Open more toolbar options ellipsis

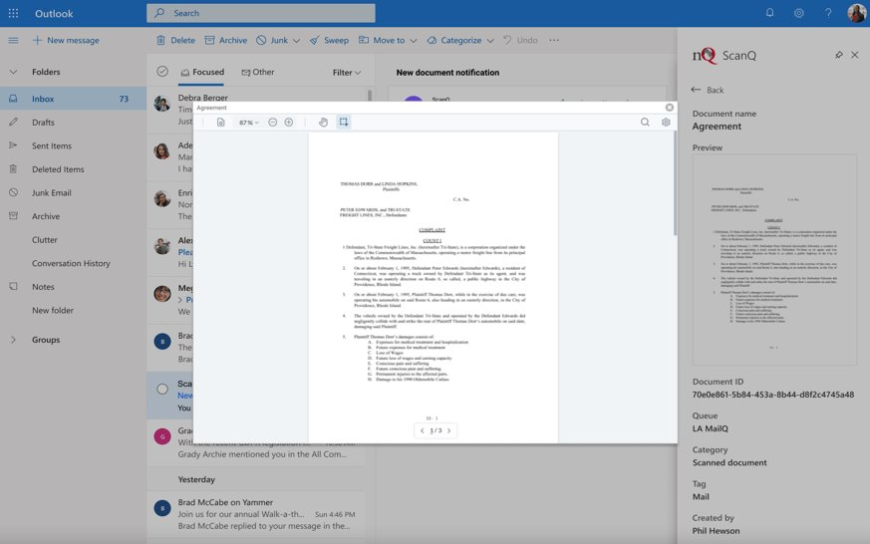click(554, 40)
